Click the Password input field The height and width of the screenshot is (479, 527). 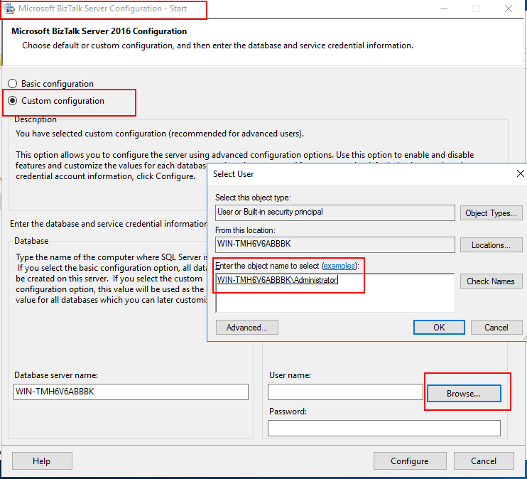[384, 428]
